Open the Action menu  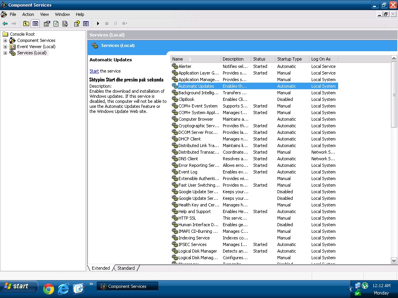[x=28, y=14]
